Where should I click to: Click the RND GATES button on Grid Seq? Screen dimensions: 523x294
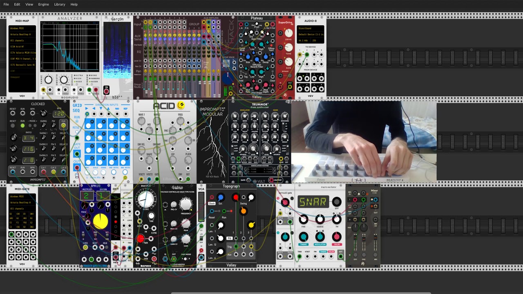(x=114, y=172)
